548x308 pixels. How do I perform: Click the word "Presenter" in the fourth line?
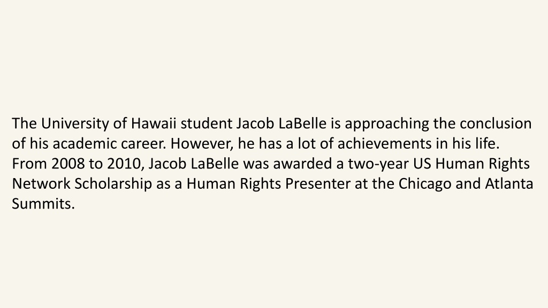click(318, 184)
